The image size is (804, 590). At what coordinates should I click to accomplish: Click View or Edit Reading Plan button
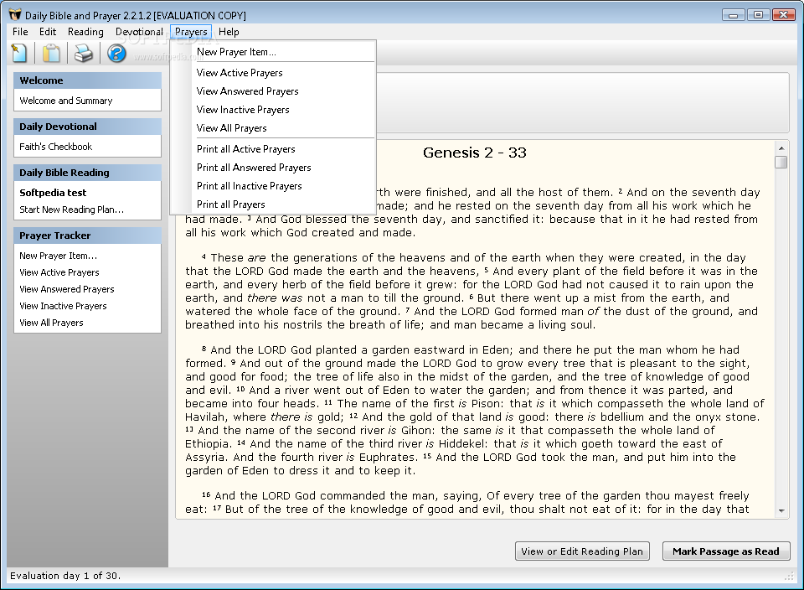click(582, 551)
